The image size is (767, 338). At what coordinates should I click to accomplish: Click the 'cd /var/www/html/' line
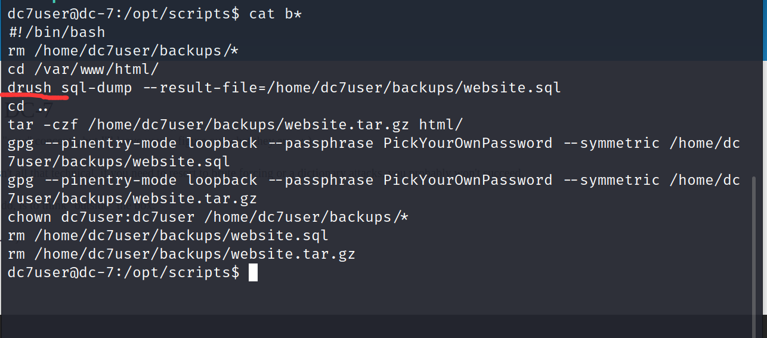83,69
